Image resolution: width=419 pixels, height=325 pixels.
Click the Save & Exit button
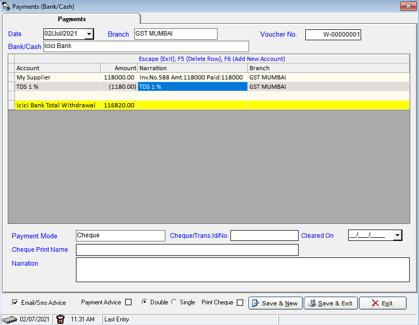(x=331, y=303)
